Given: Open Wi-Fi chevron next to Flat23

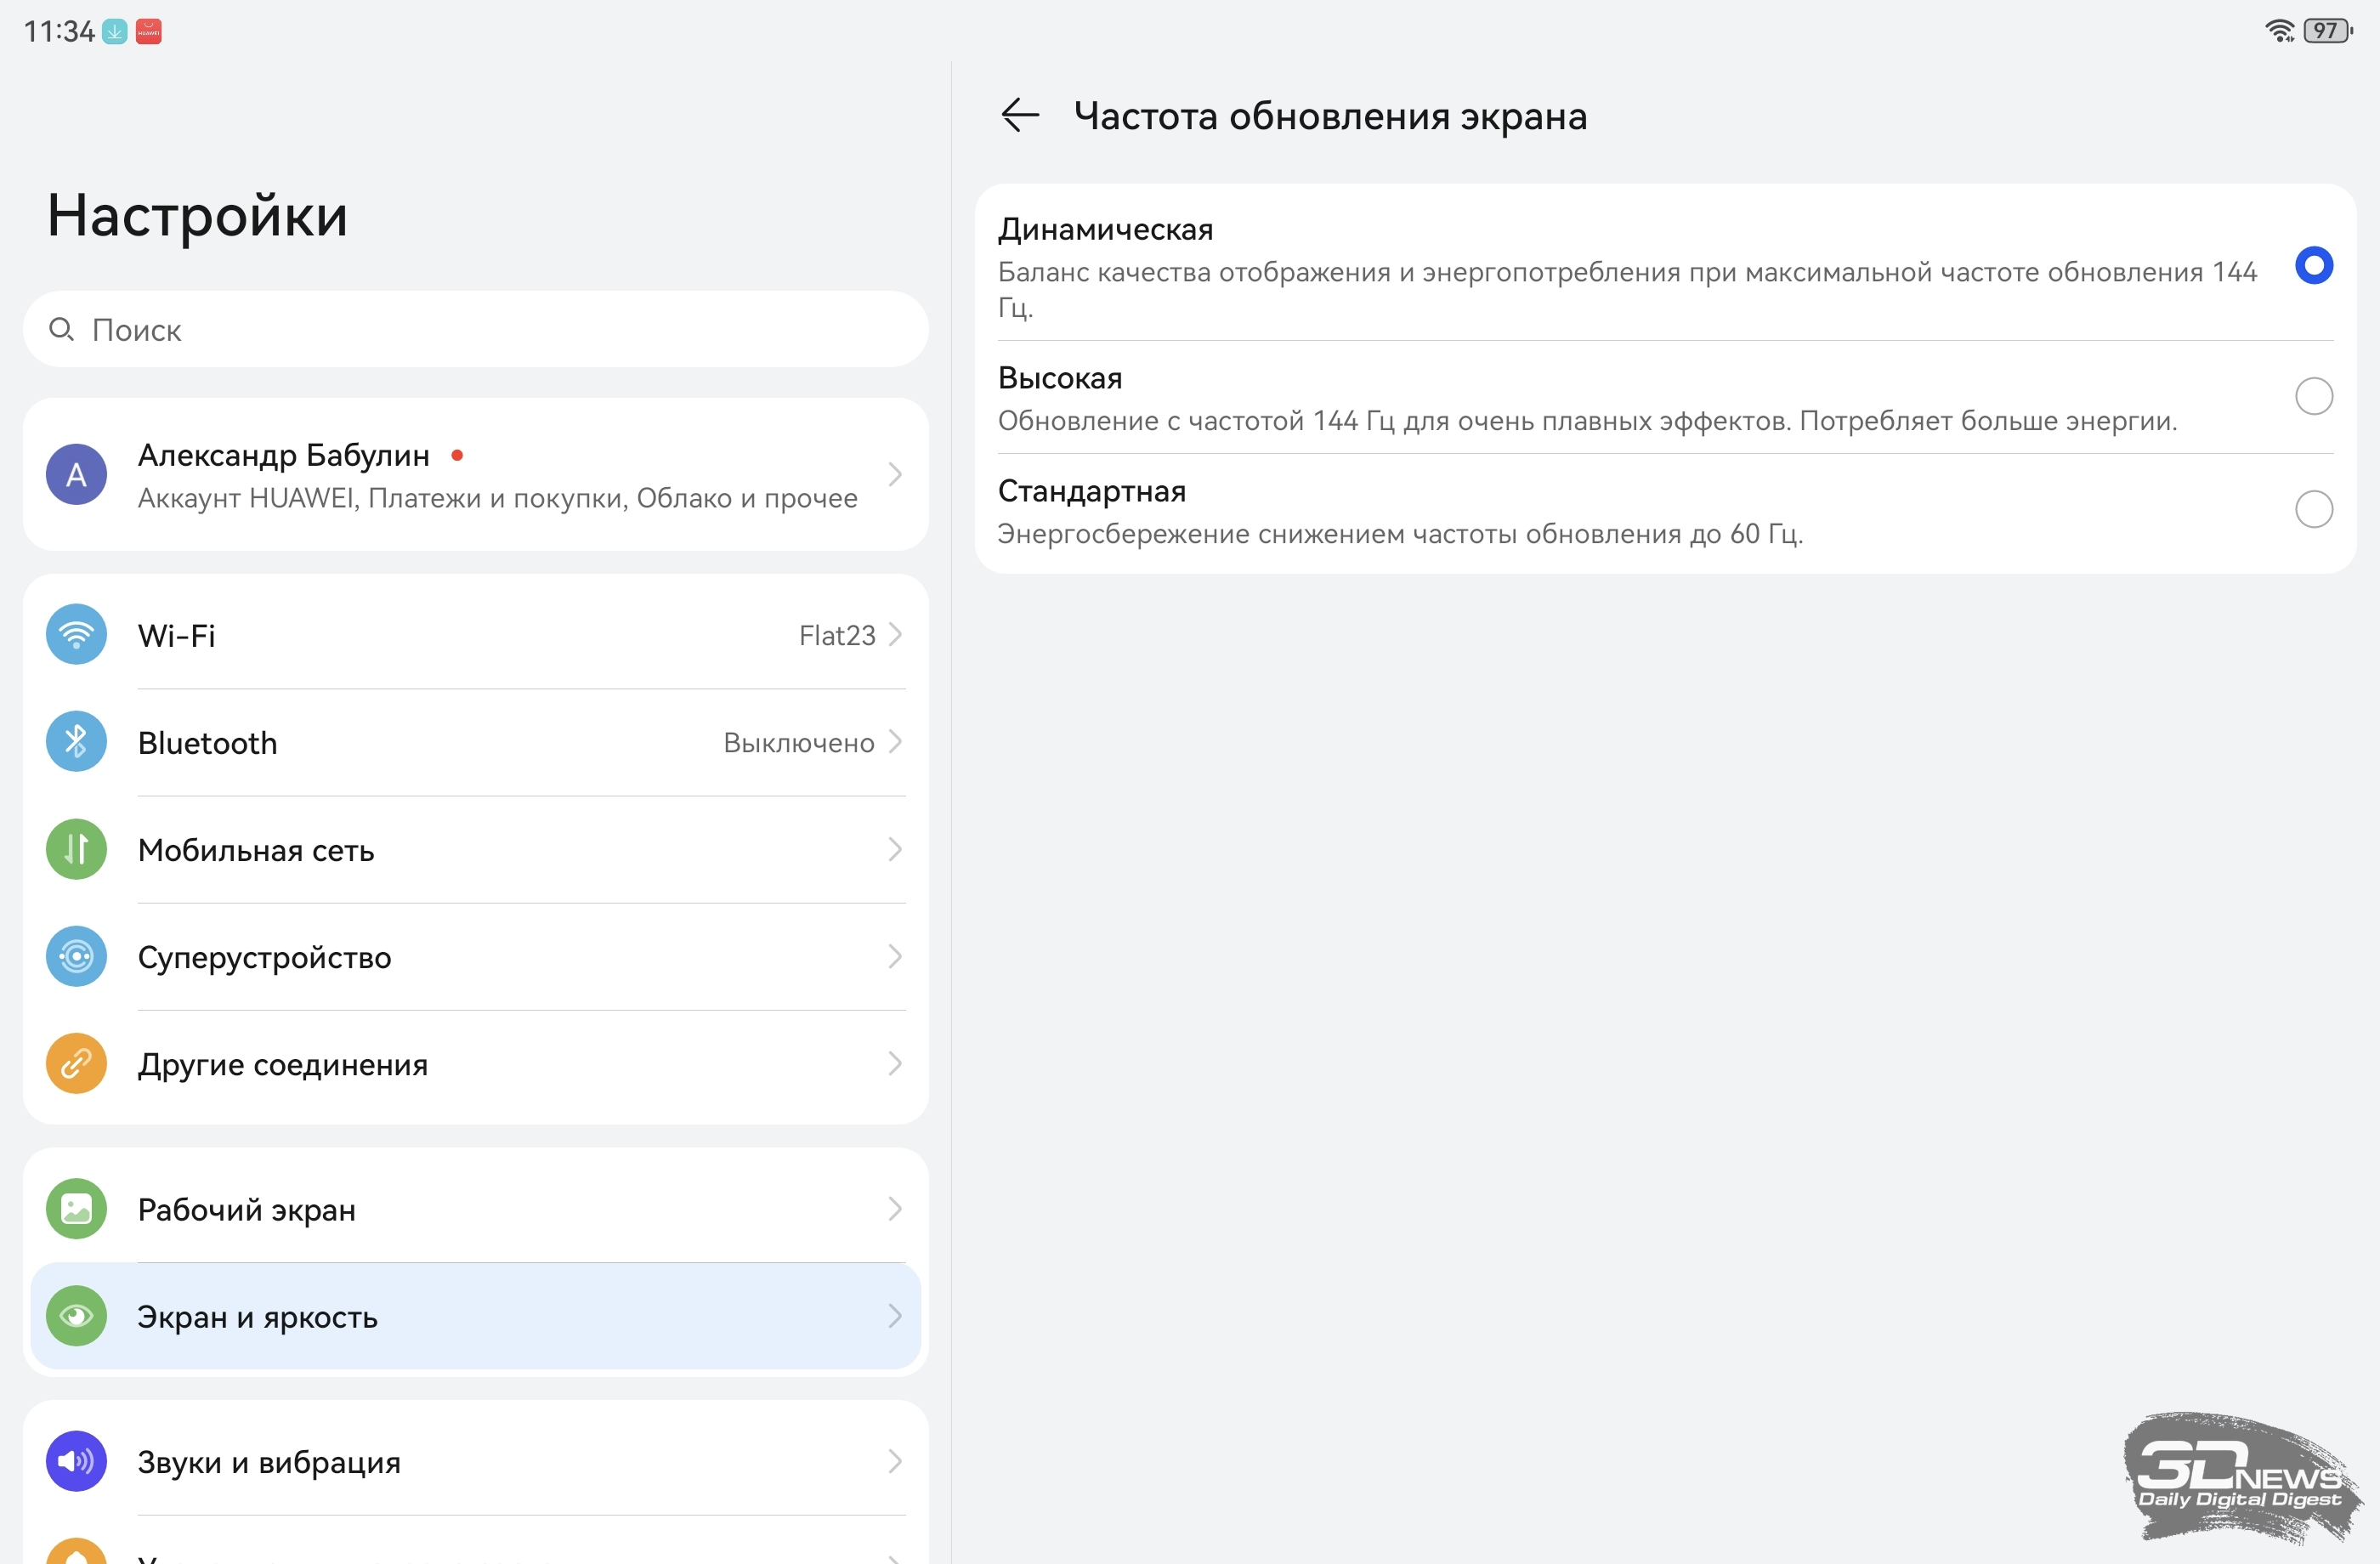Looking at the screenshot, I should (x=895, y=635).
